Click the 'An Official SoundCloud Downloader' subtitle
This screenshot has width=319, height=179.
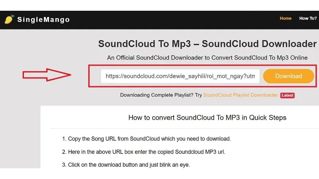(207, 58)
